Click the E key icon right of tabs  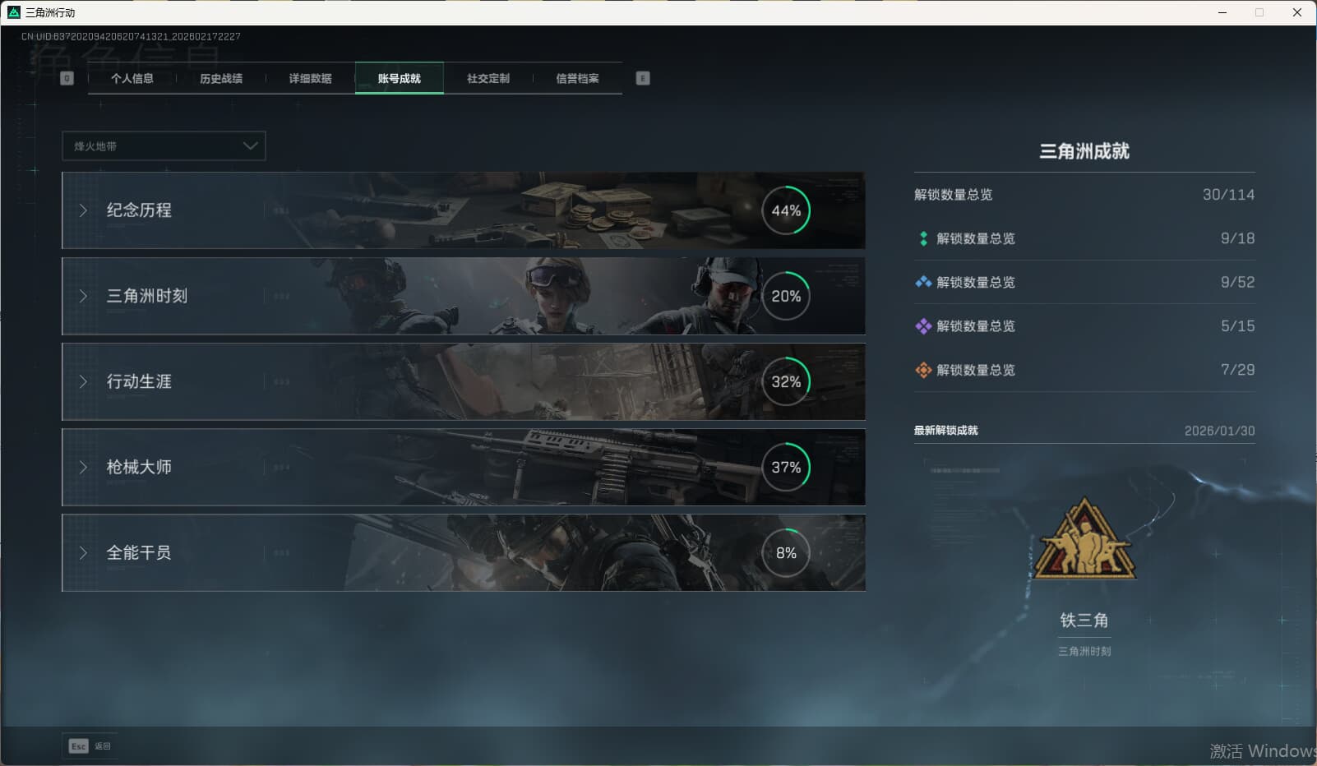[x=643, y=78]
